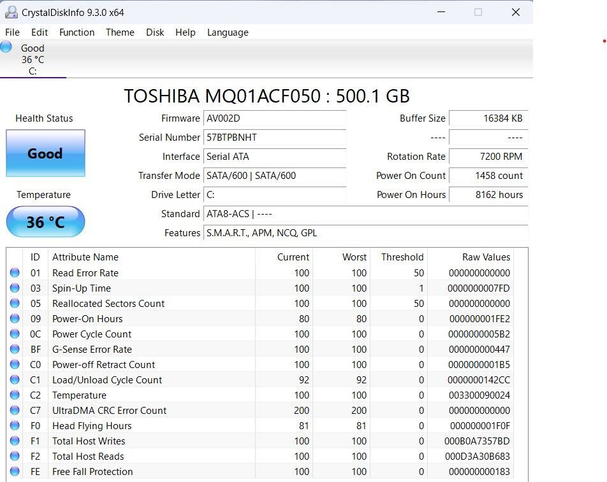Click the Good health status button
Viewport: 607px width, 482px height.
coord(45,153)
